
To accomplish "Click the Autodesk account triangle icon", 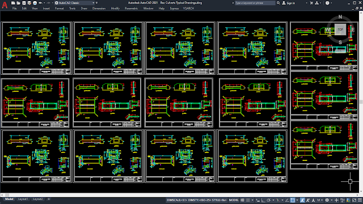I will click(316, 3).
